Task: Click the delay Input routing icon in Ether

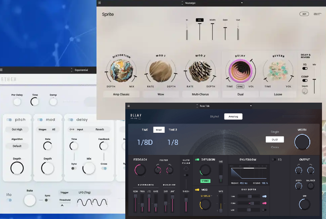Action: tap(72, 129)
